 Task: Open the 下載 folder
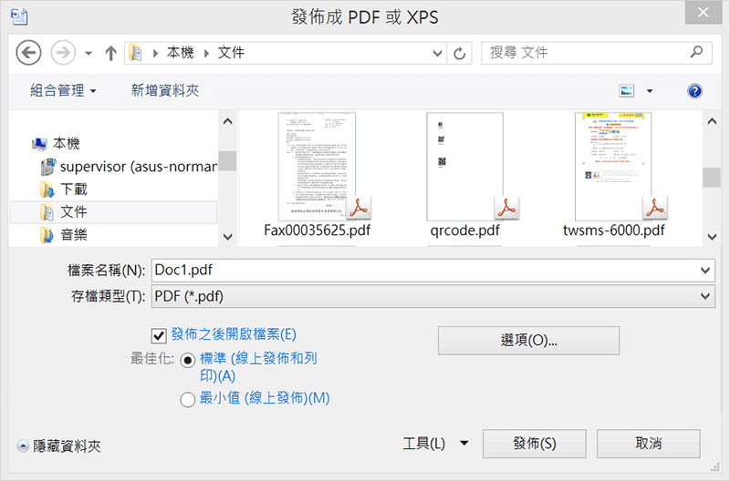click(x=74, y=189)
